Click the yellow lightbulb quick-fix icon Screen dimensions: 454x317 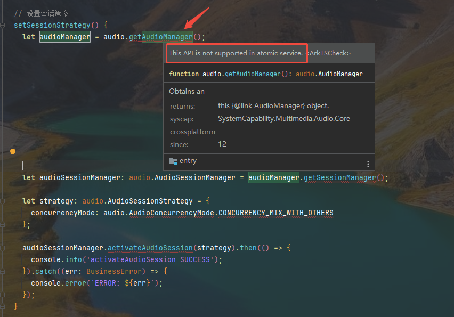click(13, 152)
